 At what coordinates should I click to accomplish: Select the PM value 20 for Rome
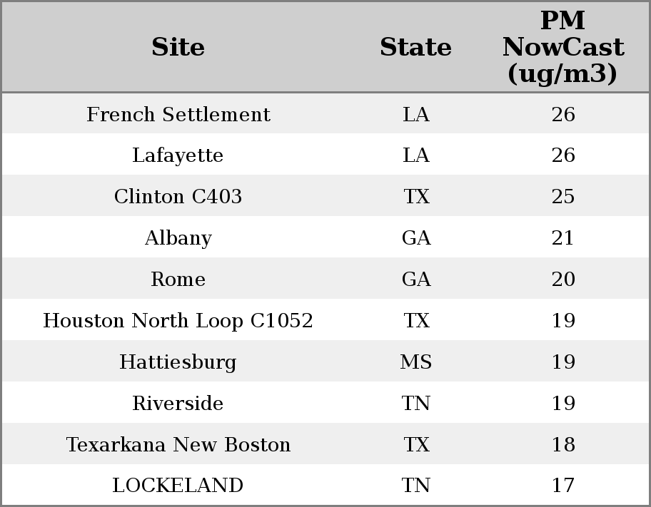pyautogui.click(x=563, y=280)
